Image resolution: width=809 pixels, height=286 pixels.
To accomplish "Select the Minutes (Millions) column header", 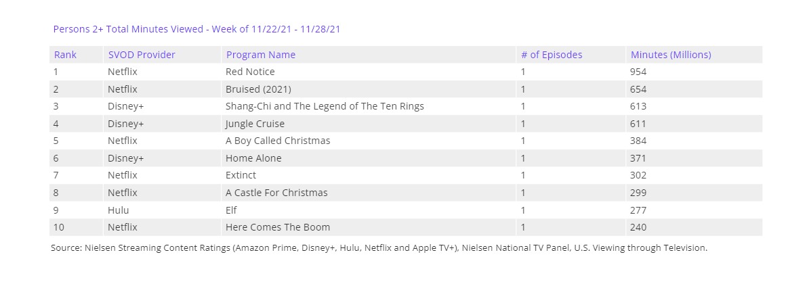I will coord(671,55).
